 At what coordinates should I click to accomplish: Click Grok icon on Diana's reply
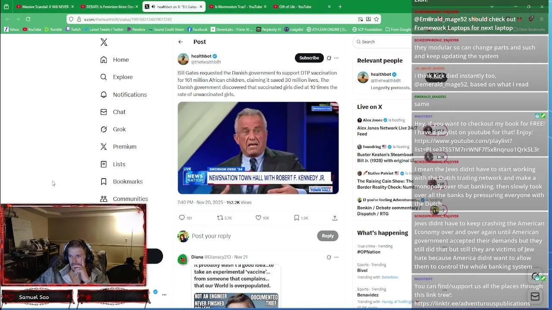pos(329,257)
